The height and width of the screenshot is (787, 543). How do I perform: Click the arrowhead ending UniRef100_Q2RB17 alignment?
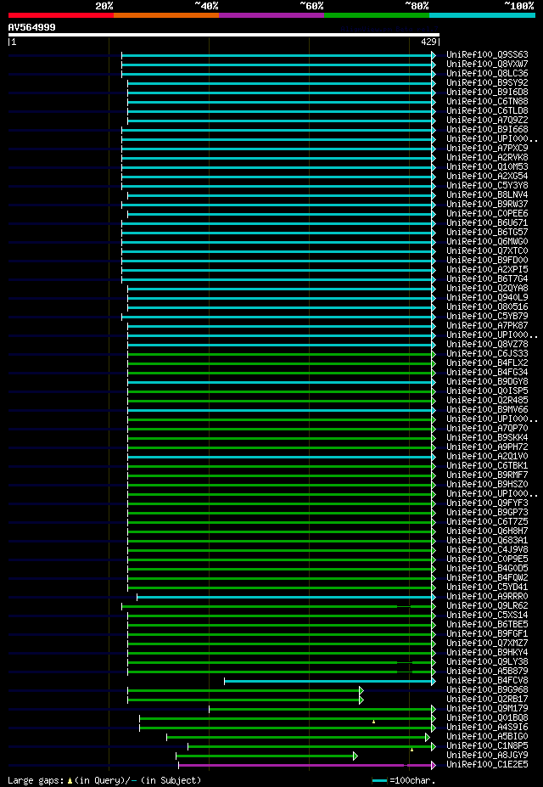pos(361,700)
